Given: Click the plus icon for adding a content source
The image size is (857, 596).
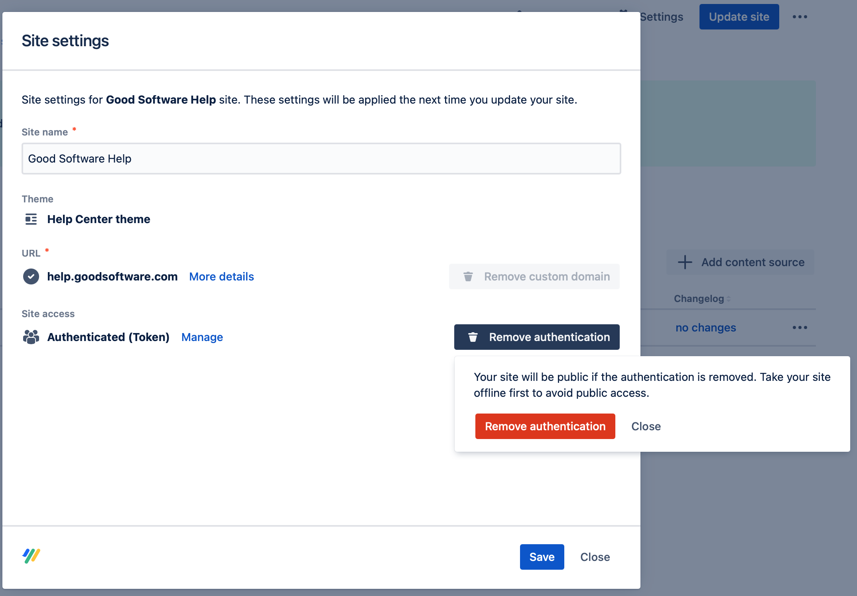Looking at the screenshot, I should [685, 262].
